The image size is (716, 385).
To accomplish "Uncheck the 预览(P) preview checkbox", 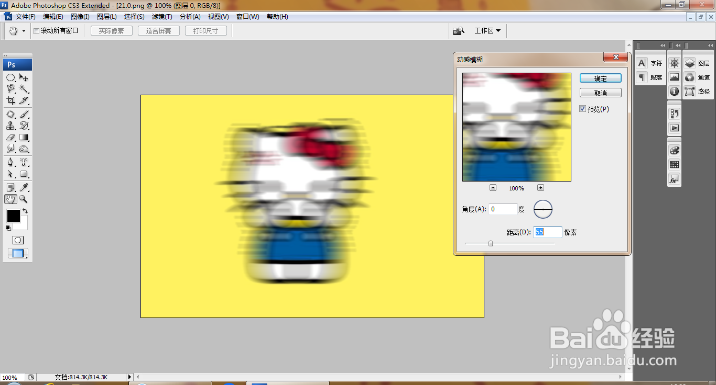I will (583, 109).
